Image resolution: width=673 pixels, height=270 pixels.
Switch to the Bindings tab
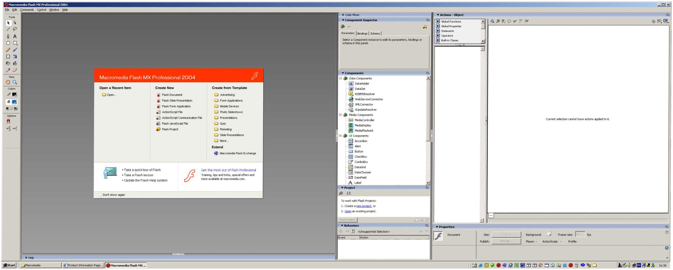click(362, 34)
